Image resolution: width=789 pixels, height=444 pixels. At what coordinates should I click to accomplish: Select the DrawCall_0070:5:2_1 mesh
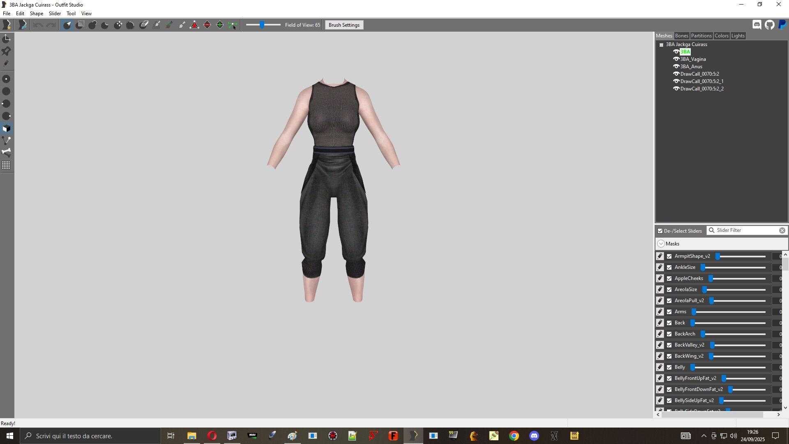[701, 81]
